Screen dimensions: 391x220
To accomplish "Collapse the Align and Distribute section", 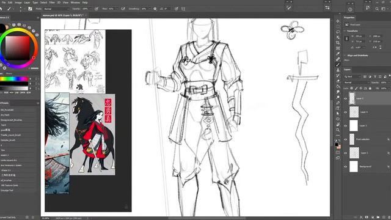I will (x=345, y=56).
